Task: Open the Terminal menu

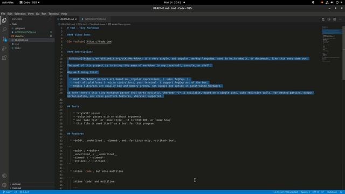Action: tap(54, 13)
